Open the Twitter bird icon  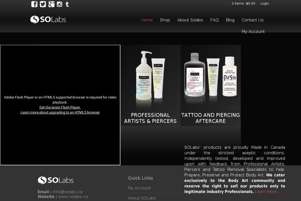[43, 4]
